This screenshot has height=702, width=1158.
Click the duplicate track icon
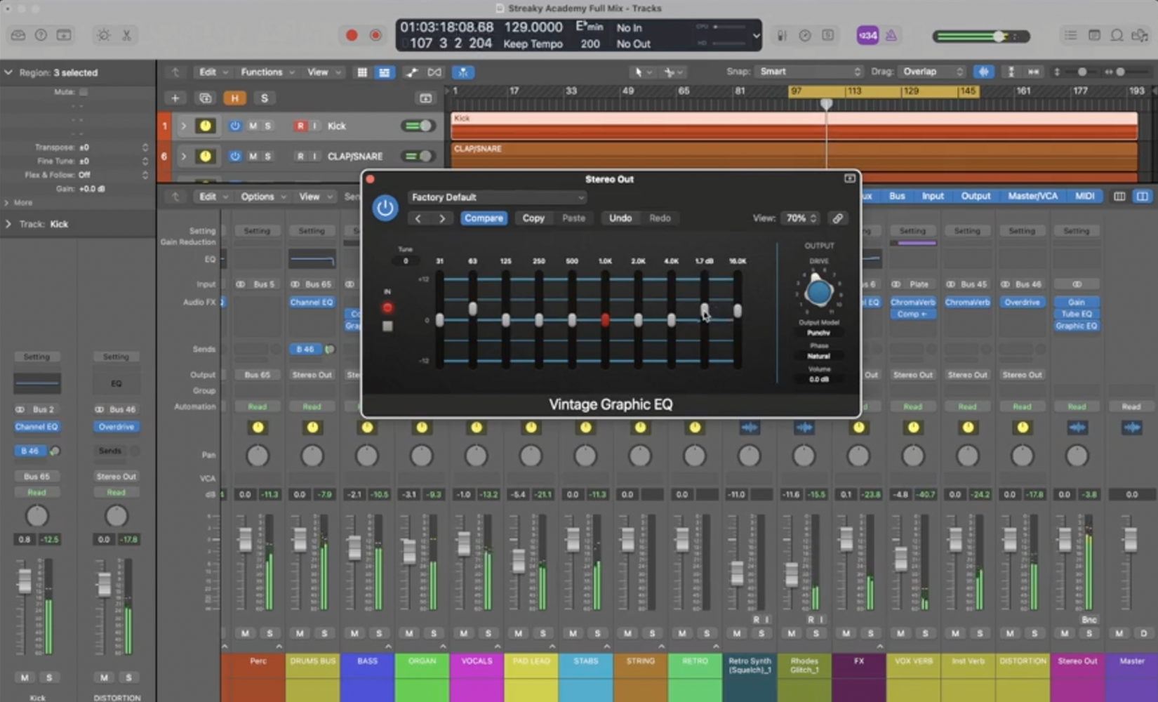[x=205, y=98]
